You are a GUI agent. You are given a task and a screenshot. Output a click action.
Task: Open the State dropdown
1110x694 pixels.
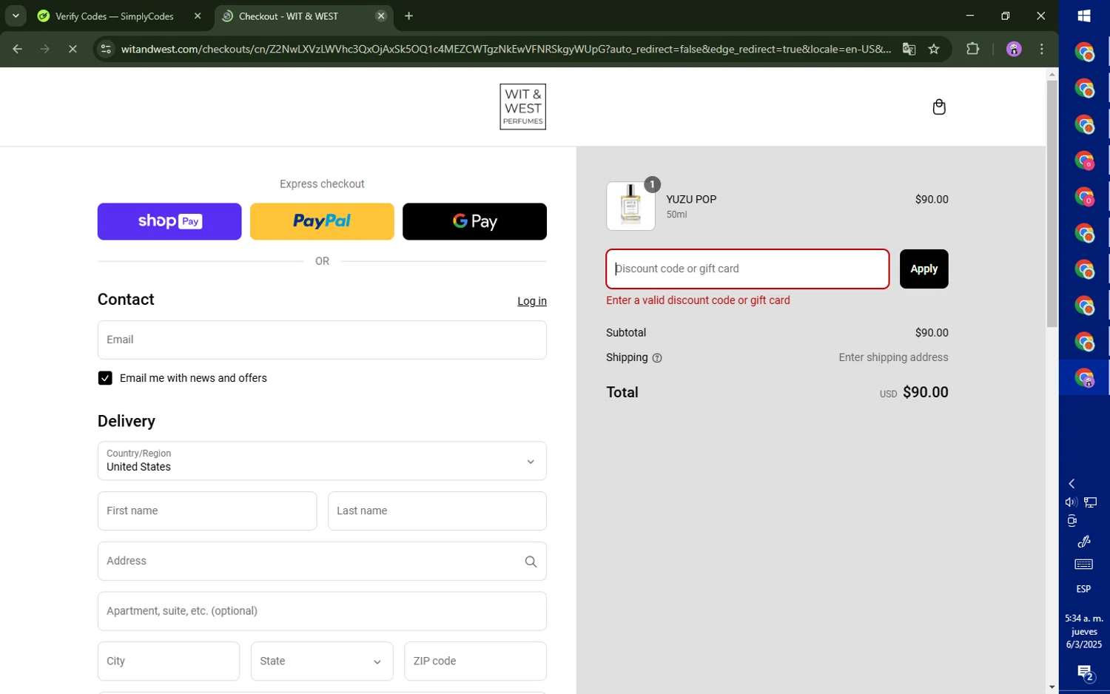click(x=322, y=661)
